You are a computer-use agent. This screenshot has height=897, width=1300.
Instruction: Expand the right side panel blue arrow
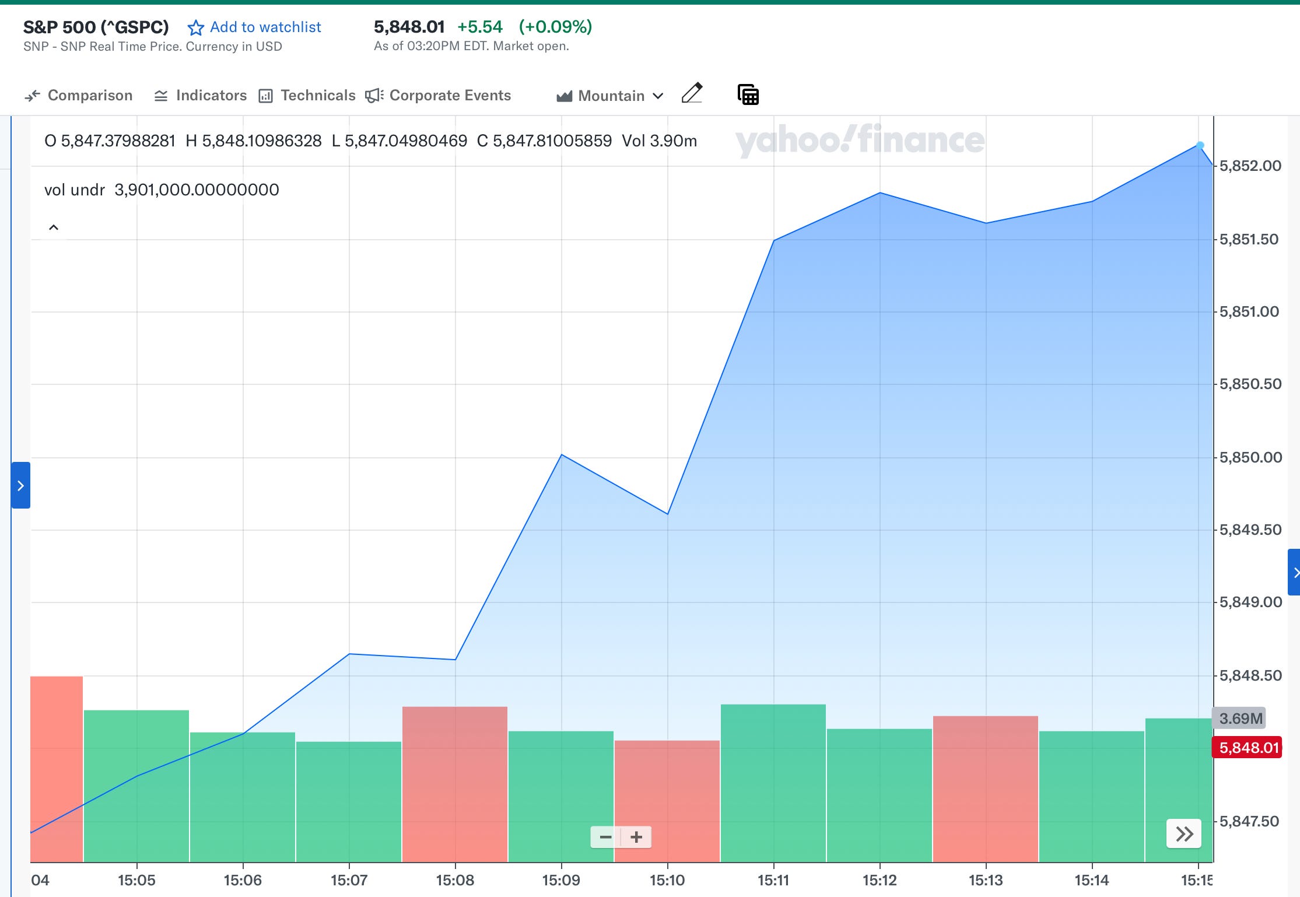pyautogui.click(x=1294, y=572)
